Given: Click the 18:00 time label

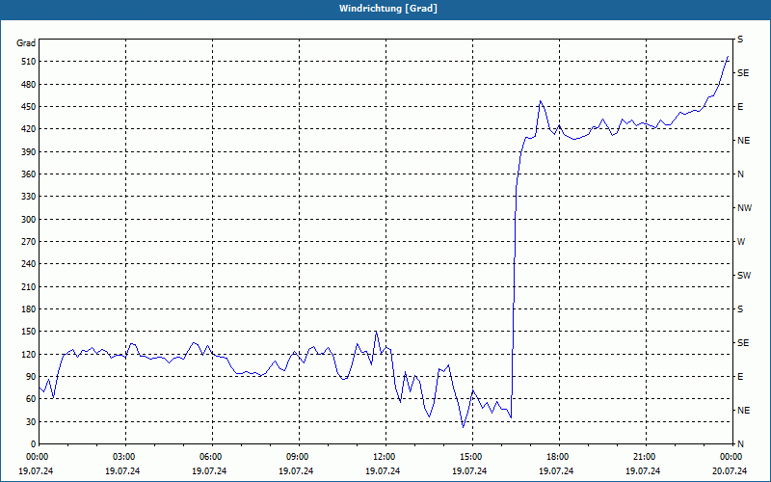Looking at the screenshot, I should pyautogui.click(x=559, y=457).
